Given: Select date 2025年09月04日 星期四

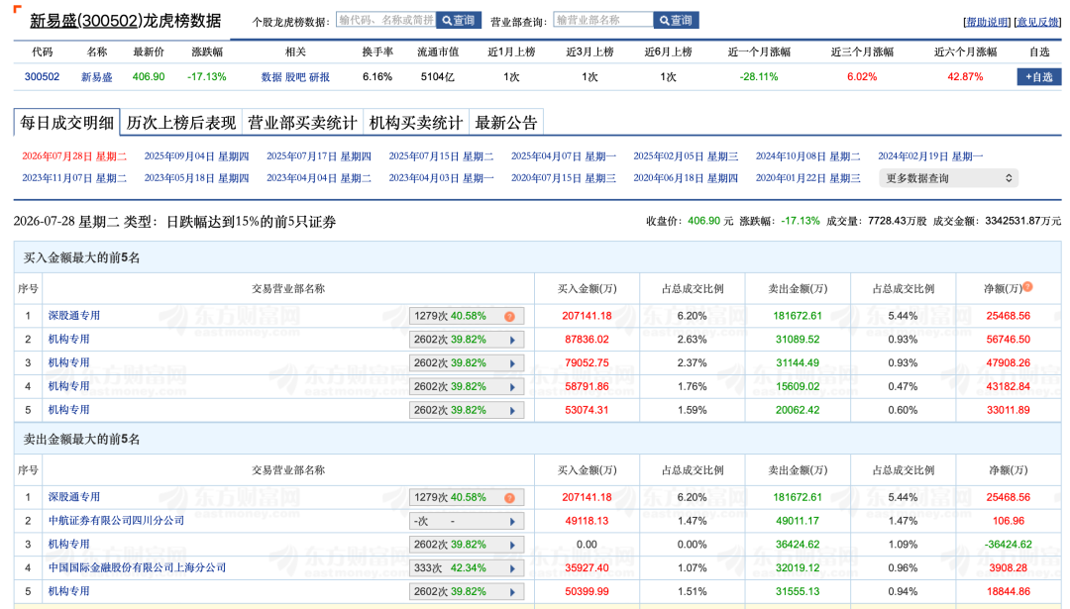Looking at the screenshot, I should (x=196, y=156).
